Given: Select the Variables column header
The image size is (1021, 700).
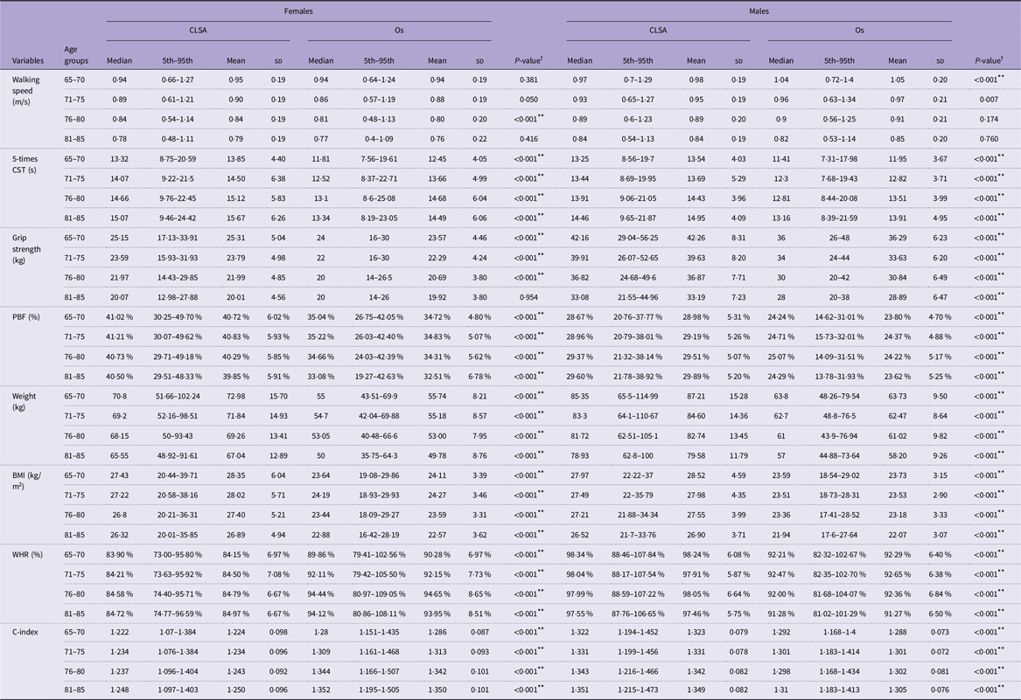Looking at the screenshot, I should coord(28,60).
